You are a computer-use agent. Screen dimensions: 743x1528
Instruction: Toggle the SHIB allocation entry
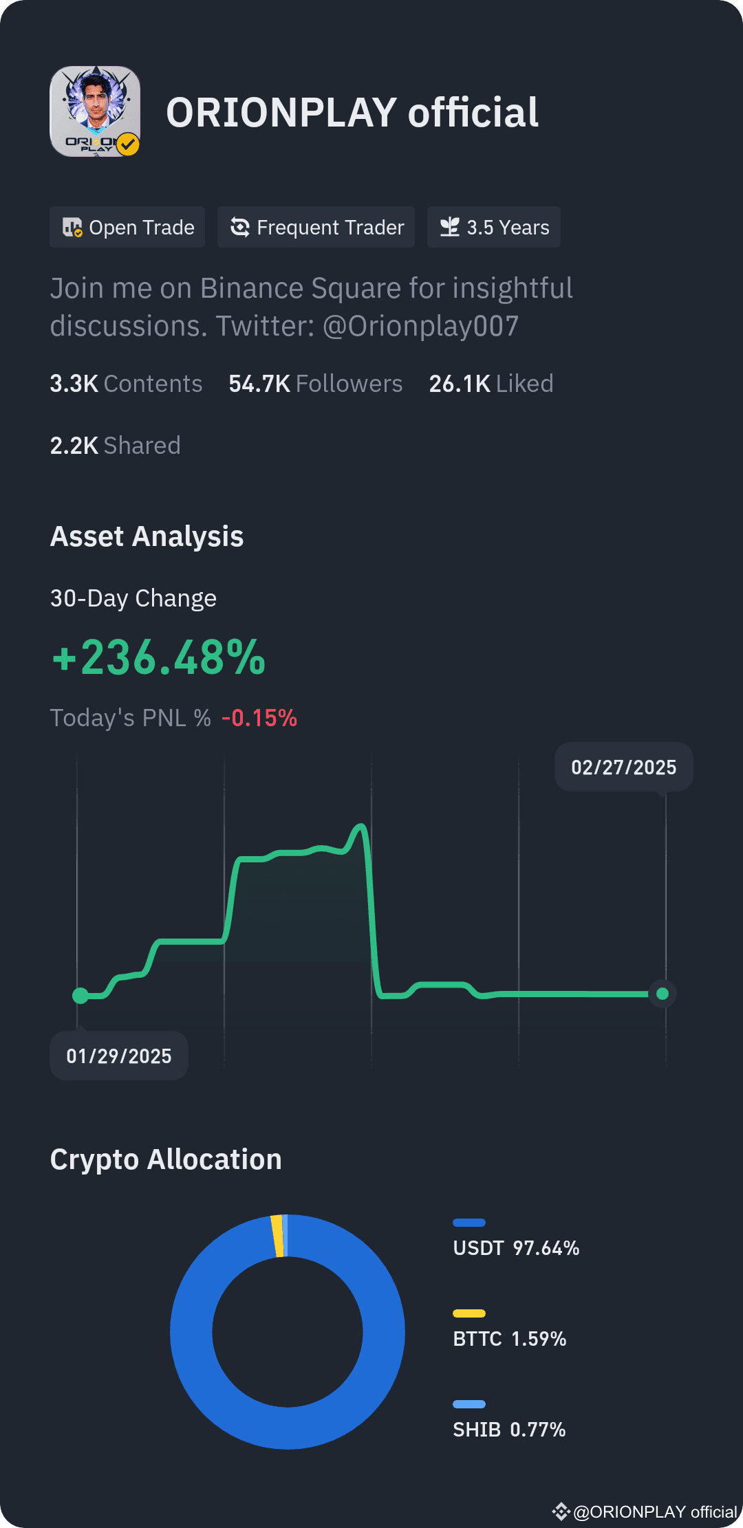click(x=509, y=1429)
